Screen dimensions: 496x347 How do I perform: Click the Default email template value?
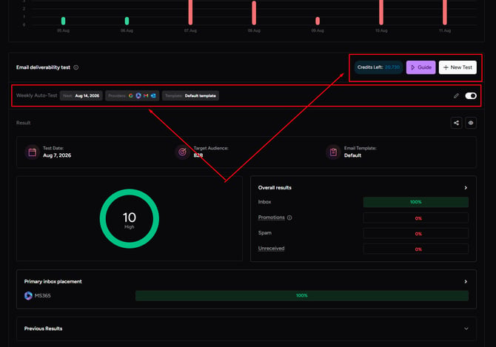(352, 155)
